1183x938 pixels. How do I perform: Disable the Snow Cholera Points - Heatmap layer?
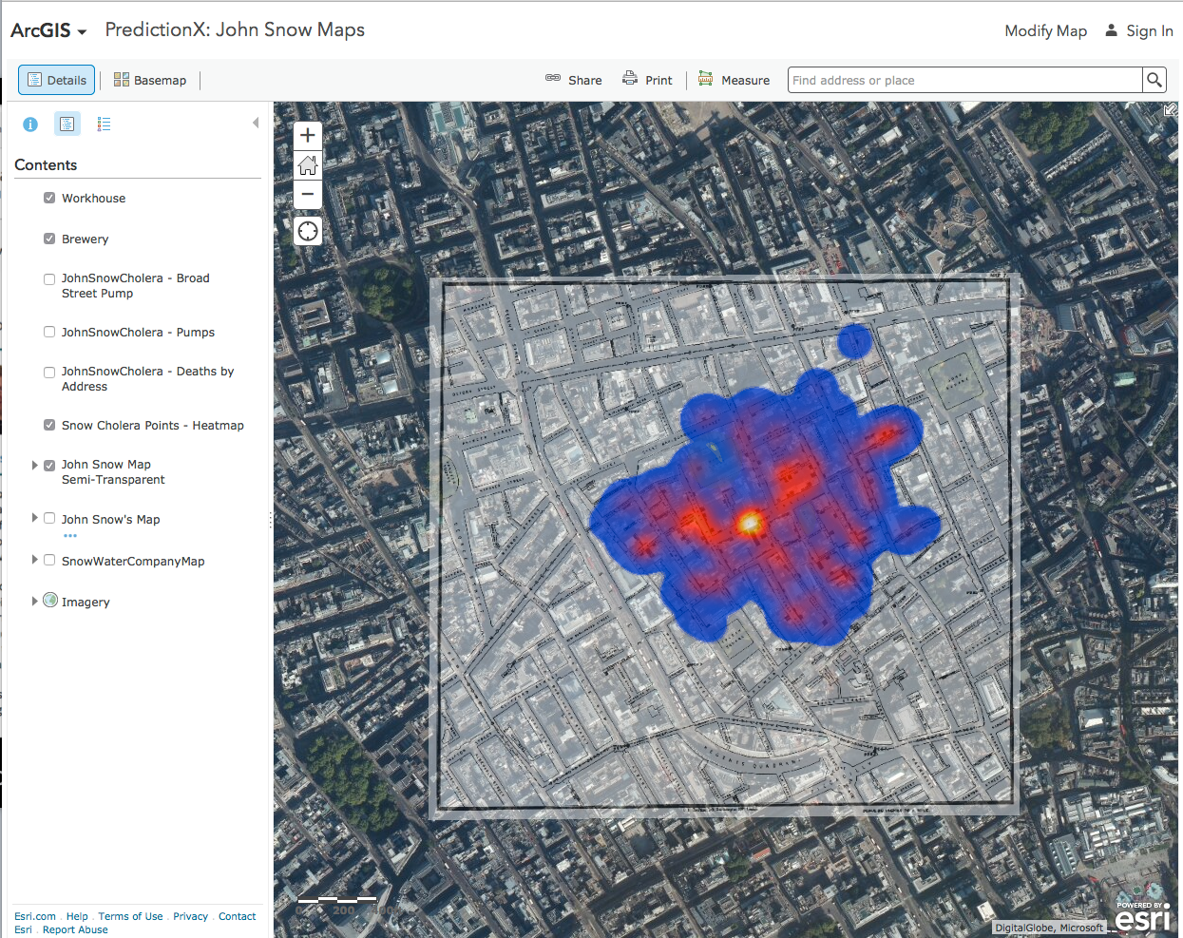(x=49, y=425)
